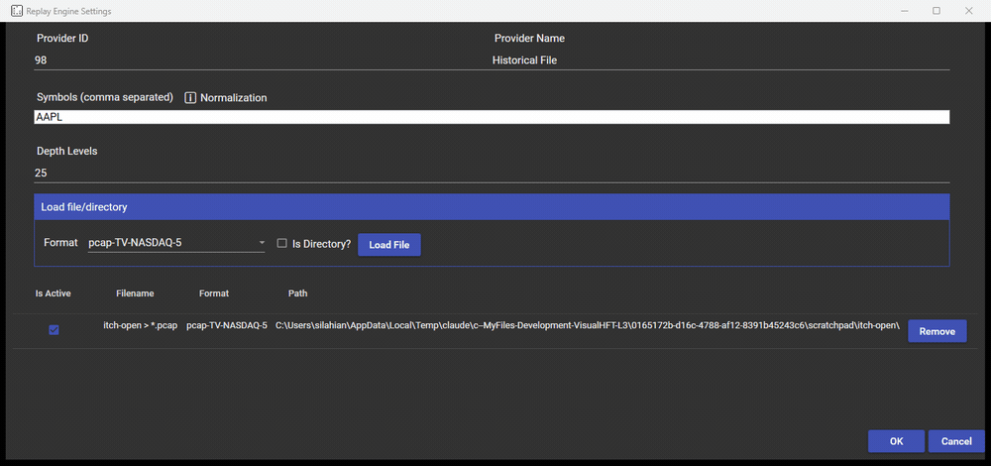Screen dimensions: 991x466
Task: Click the Is Active column header
Action: (54, 293)
